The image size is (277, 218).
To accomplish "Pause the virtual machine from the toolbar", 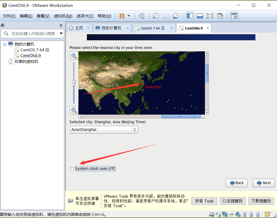I will [x=122, y=16].
